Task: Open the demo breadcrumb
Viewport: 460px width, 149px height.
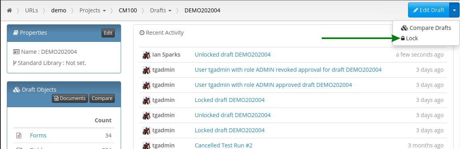Action: [x=59, y=10]
